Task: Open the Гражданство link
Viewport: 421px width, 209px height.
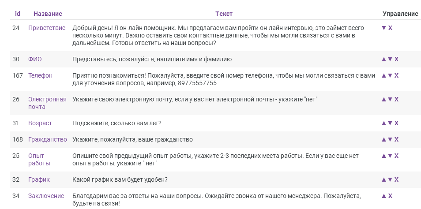Action: pyautogui.click(x=48, y=139)
